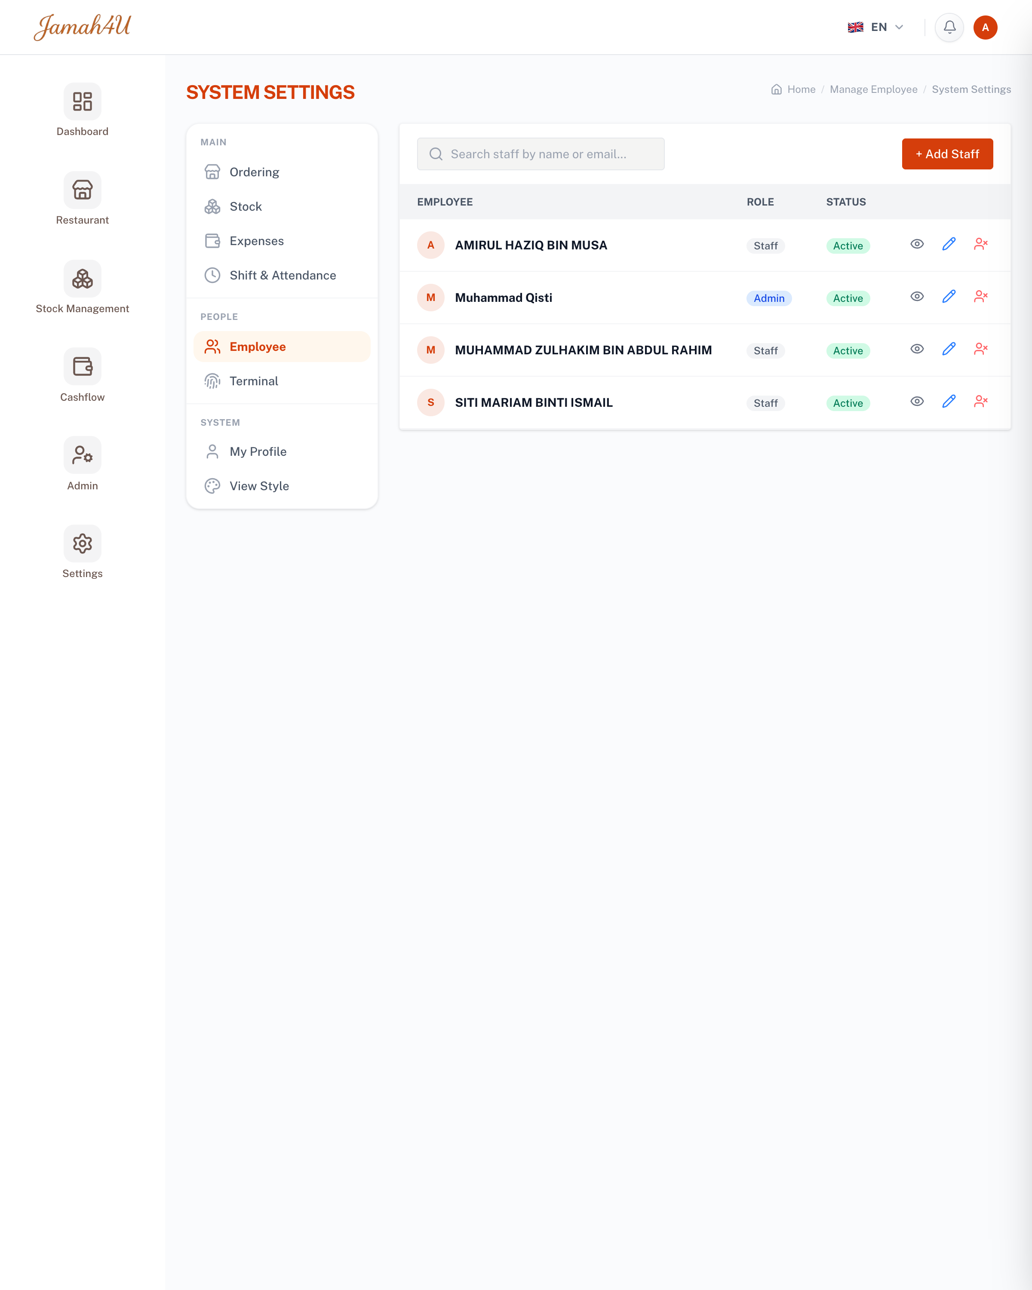Remove AMIRUL HAZIQ BIN MUSA user icon
Image resolution: width=1032 pixels, height=1290 pixels.
click(x=980, y=244)
